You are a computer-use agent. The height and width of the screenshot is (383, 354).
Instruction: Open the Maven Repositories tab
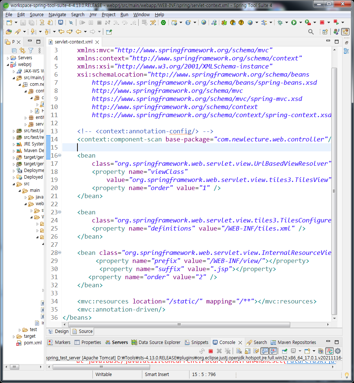click(x=293, y=342)
